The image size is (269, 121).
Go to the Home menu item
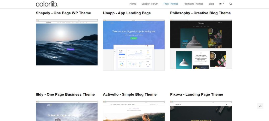click(x=133, y=4)
